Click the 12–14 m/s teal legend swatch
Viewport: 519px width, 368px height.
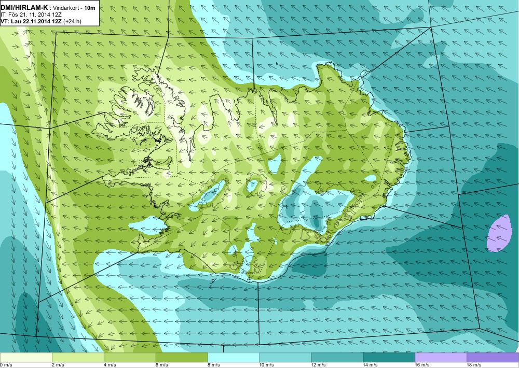coord(337,357)
